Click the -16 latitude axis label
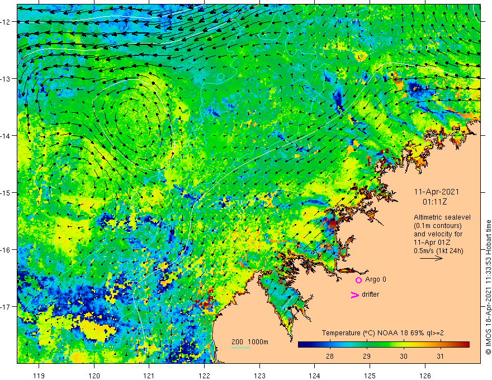 pos(6,250)
